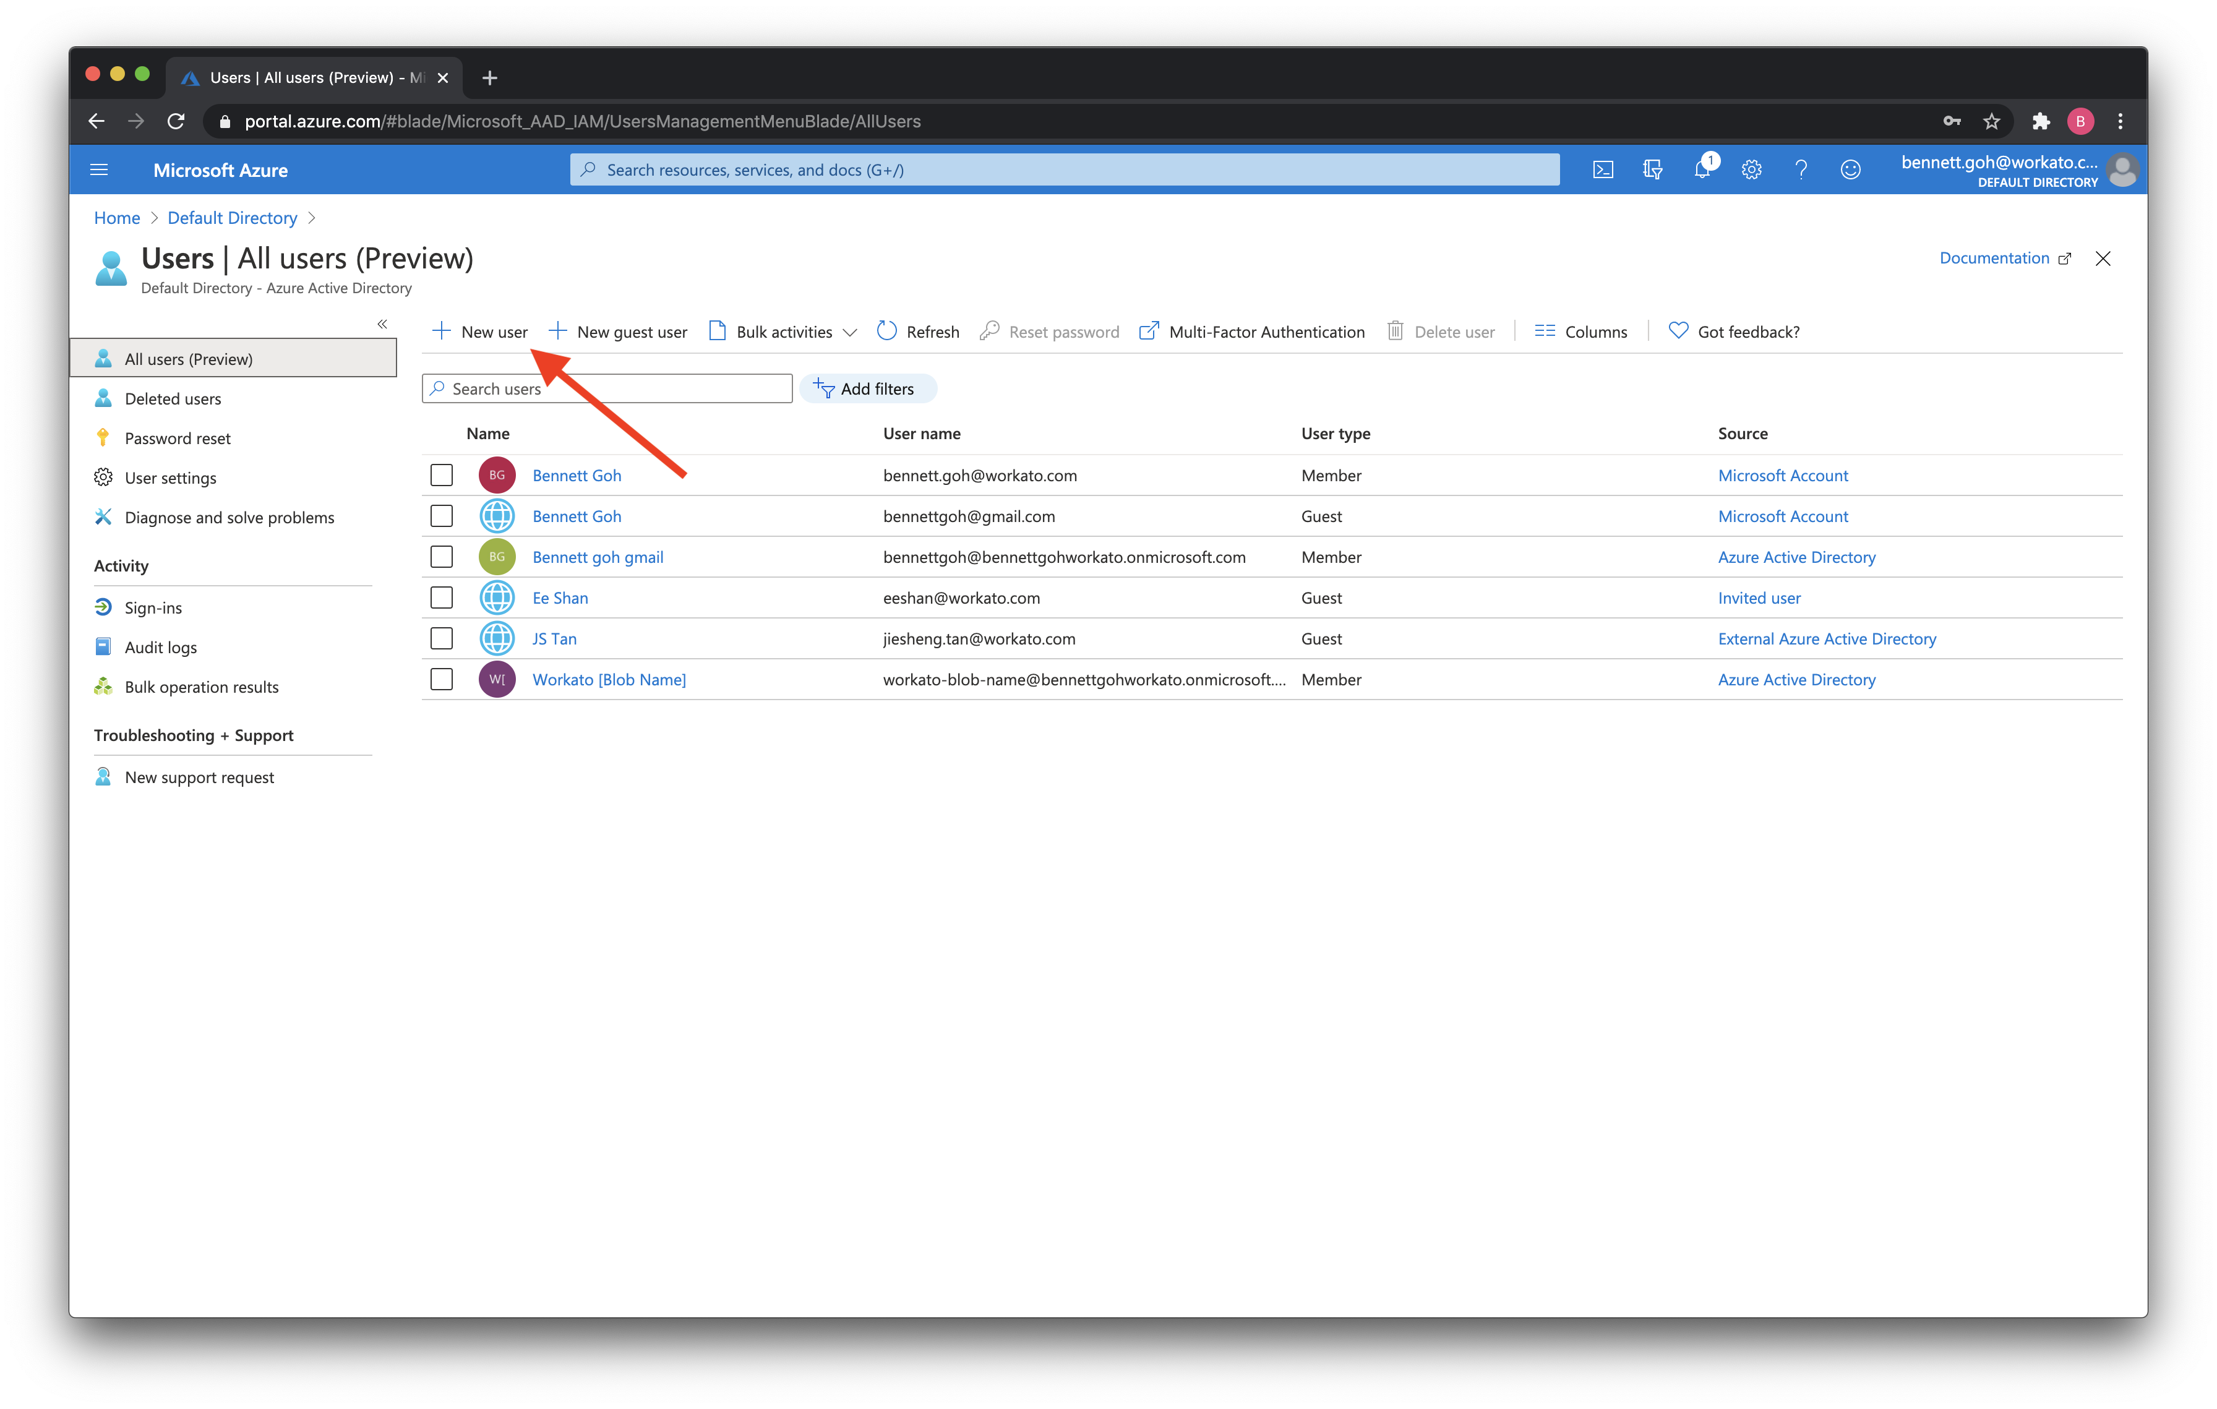The image size is (2217, 1409).
Task: Open the feedback smiley icon
Action: 1851,170
